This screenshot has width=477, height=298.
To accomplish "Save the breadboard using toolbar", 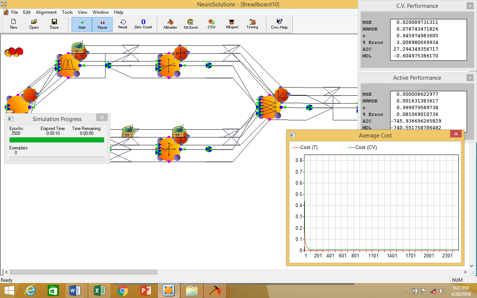I will point(54,24).
